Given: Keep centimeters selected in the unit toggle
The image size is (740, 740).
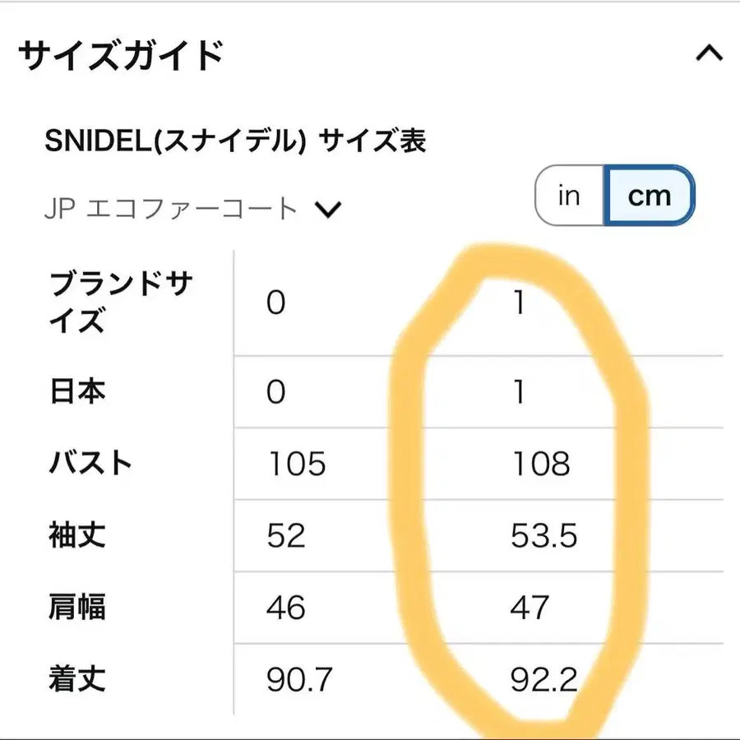Looking at the screenshot, I should point(650,196).
